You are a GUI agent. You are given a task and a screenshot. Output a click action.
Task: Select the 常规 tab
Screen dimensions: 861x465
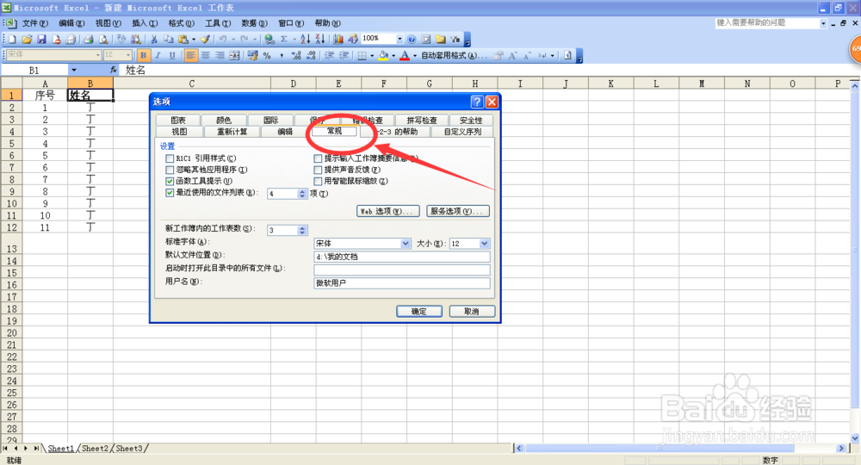(x=334, y=131)
